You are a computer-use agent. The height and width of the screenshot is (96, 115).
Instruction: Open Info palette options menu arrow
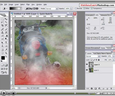(x=114, y=15)
